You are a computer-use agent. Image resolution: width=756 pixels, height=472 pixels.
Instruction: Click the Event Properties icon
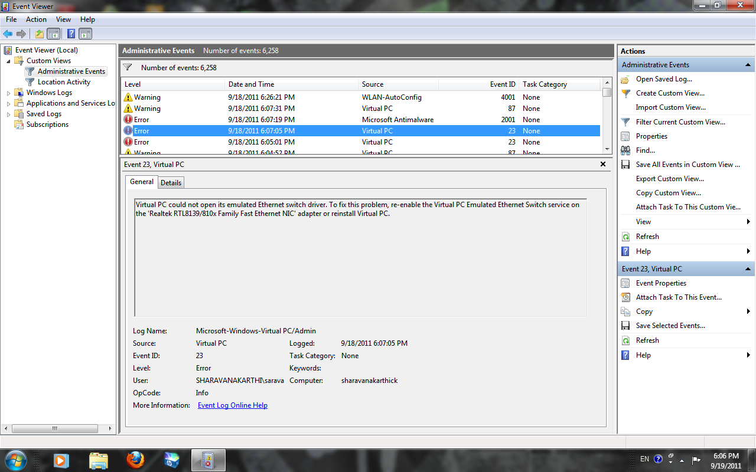tap(625, 283)
